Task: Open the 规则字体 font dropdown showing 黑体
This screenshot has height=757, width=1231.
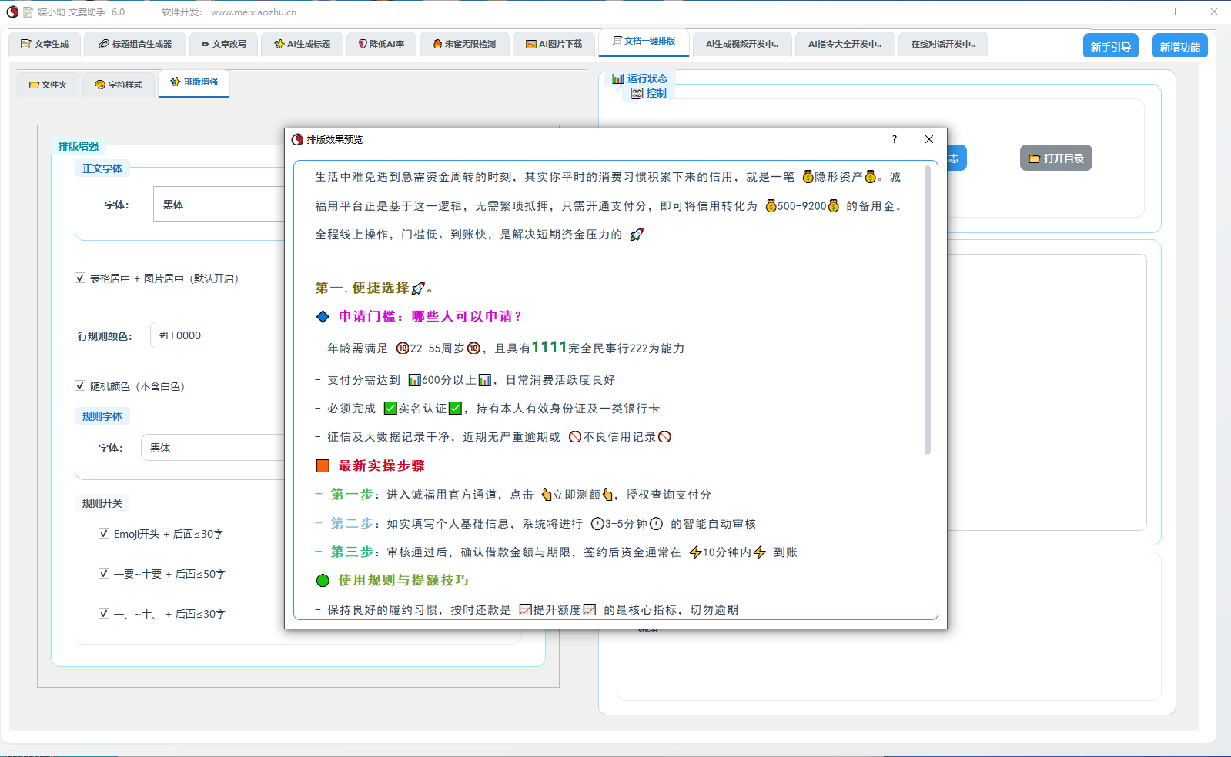Action: 213,448
